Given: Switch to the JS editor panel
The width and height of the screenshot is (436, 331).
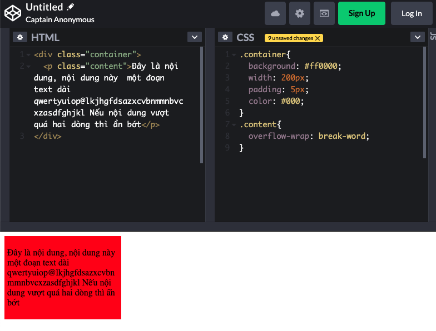Looking at the screenshot, I should (x=432, y=37).
